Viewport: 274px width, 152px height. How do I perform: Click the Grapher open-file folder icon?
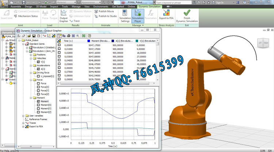coord(29,36)
